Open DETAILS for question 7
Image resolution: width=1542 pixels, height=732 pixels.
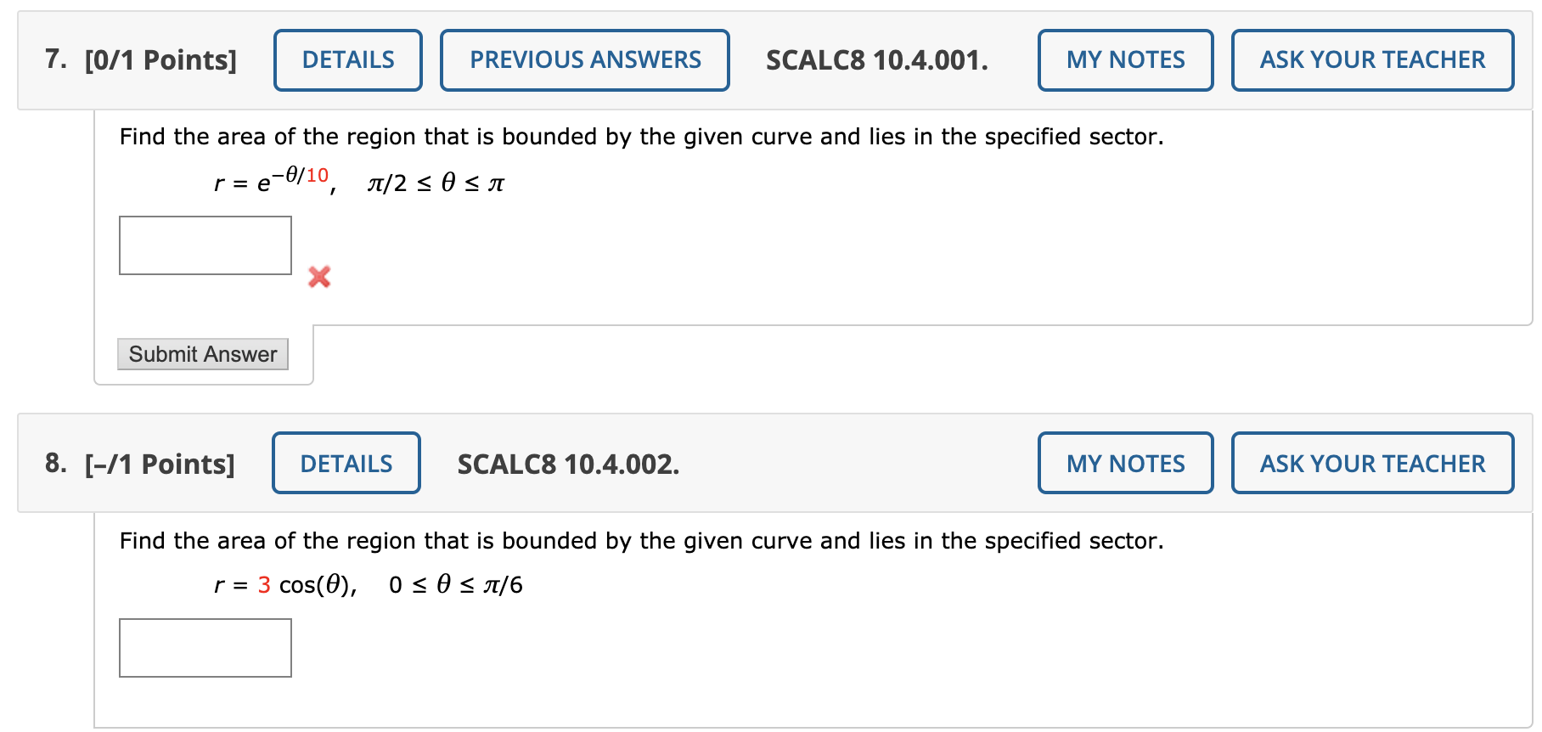346,59
